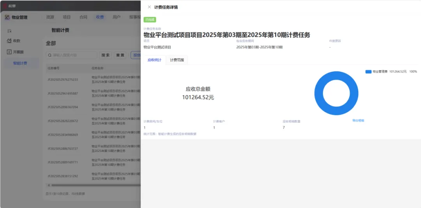Click the 应收总金额 101264.52元 value
421x208 pixels.
pyautogui.click(x=198, y=97)
